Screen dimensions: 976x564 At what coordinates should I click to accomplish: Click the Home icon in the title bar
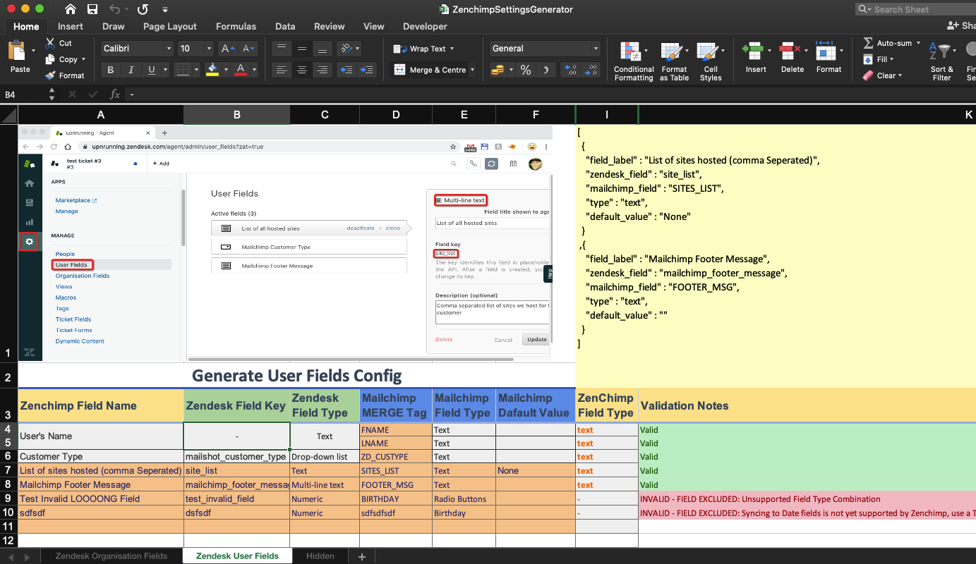[x=71, y=9]
